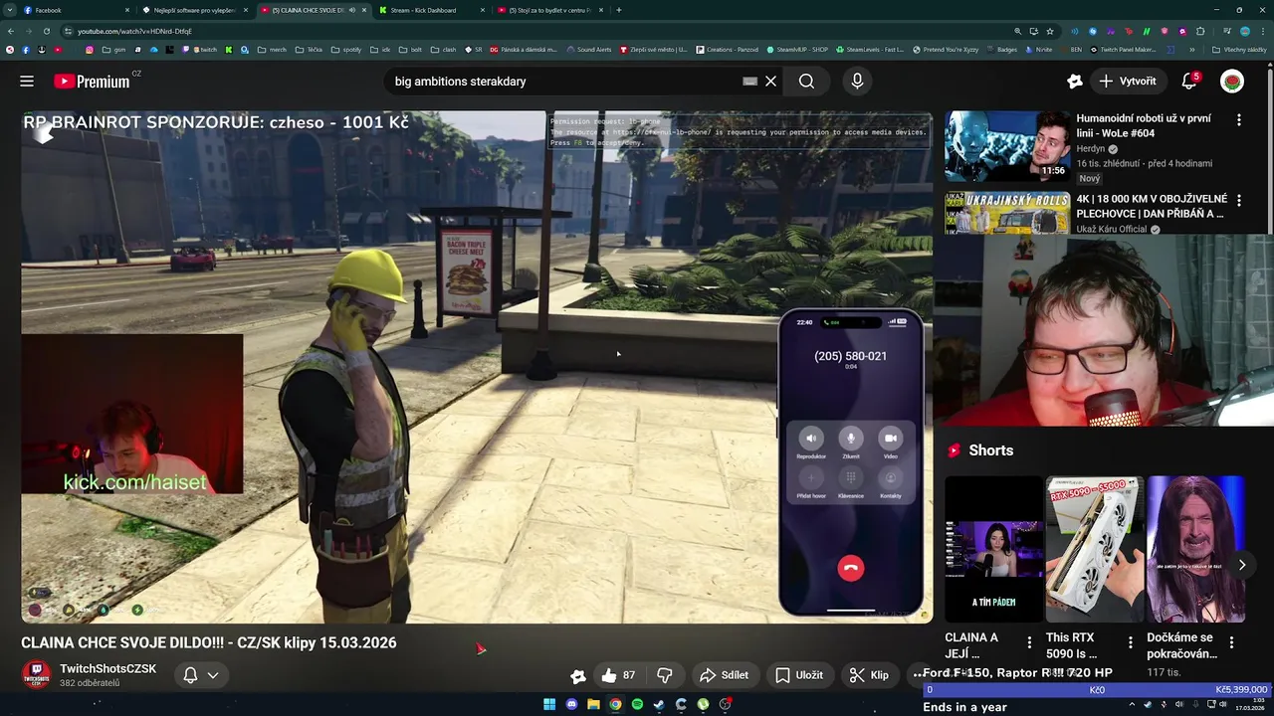Open the RTX 5090 short thumbnail

coord(1094,549)
